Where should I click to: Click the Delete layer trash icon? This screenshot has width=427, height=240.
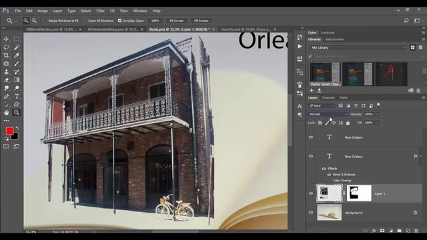pos(416,231)
